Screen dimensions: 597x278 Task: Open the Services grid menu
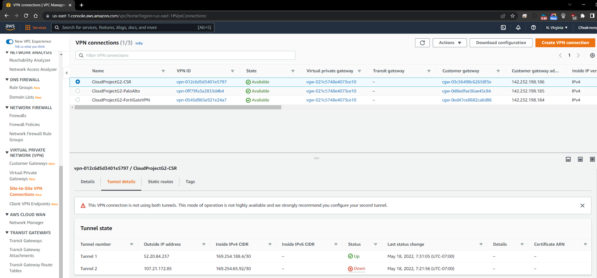point(35,28)
